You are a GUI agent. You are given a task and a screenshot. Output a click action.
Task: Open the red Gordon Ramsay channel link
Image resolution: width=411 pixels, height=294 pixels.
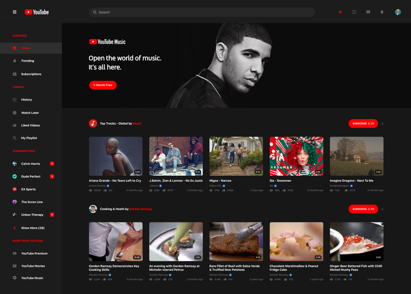141,209
